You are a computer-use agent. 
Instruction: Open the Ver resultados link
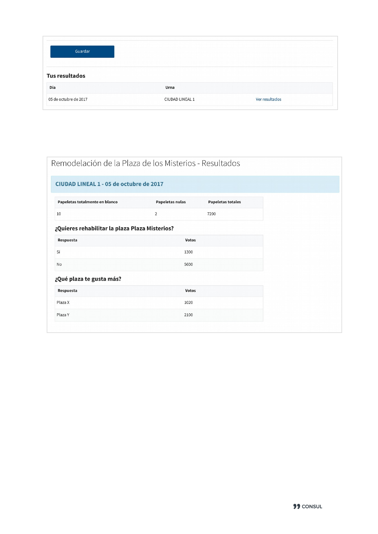268,100
